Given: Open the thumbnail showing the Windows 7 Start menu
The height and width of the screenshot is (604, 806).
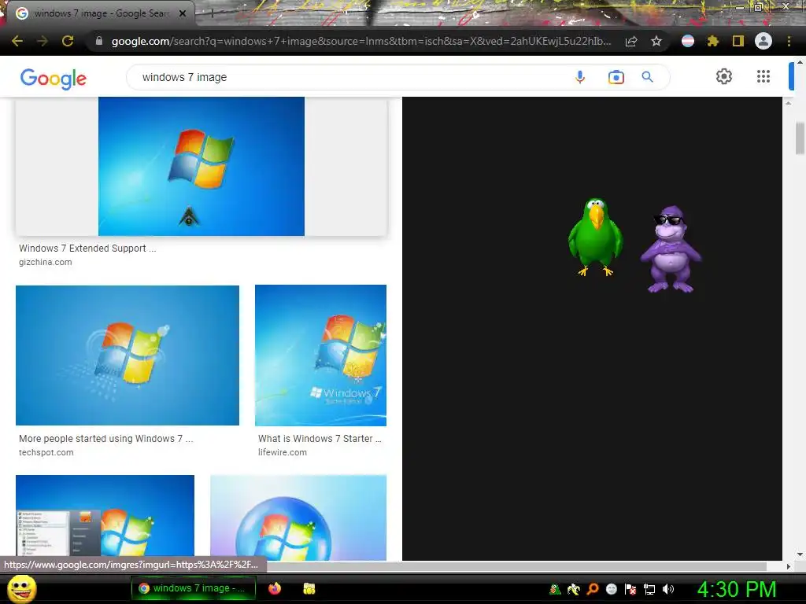Looking at the screenshot, I should click(105, 516).
